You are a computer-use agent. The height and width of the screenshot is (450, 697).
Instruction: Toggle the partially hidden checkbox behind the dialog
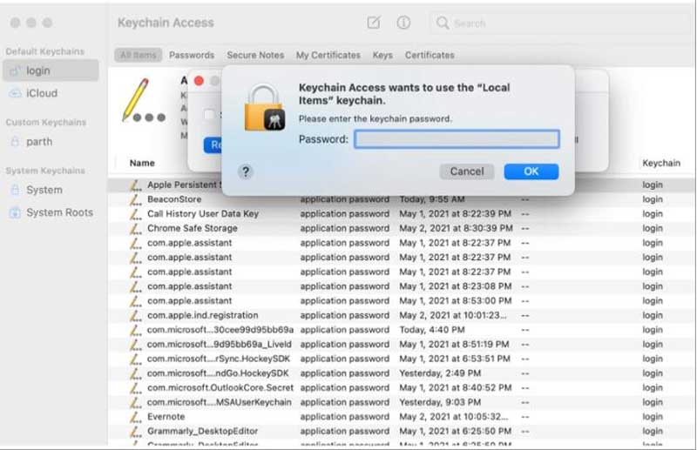pos(209,114)
